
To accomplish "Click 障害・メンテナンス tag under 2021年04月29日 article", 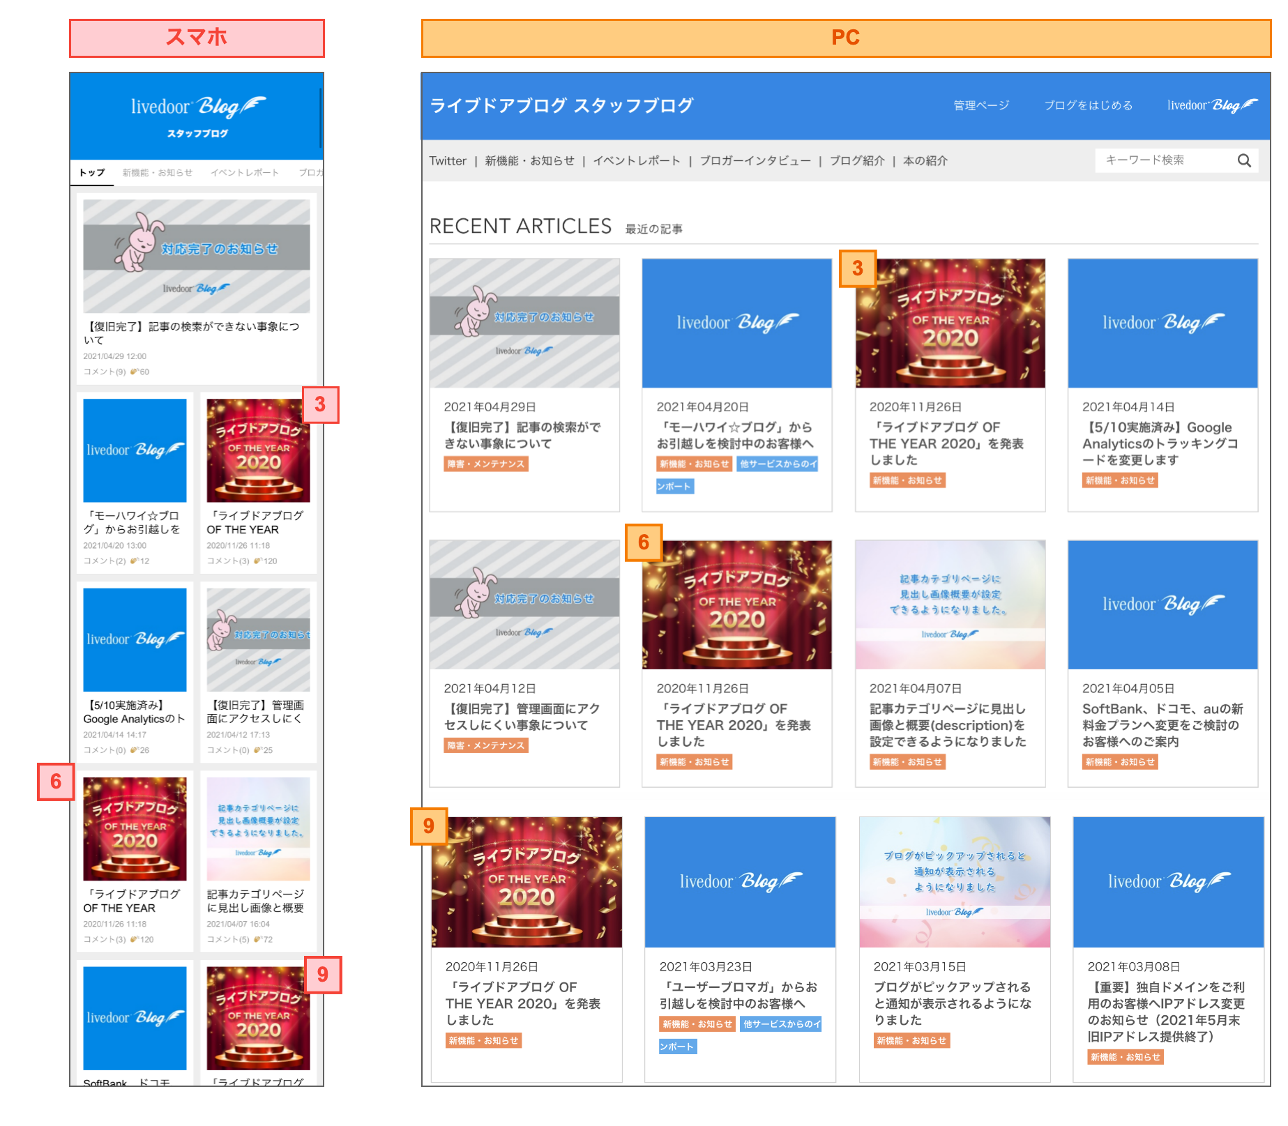I will tap(486, 464).
